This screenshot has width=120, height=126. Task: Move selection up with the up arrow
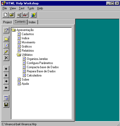(x=6, y=69)
